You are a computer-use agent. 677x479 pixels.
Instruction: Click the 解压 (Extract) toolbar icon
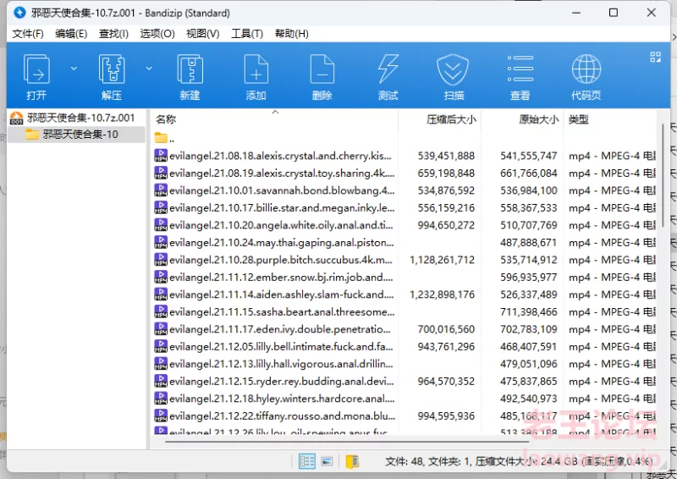pyautogui.click(x=112, y=77)
